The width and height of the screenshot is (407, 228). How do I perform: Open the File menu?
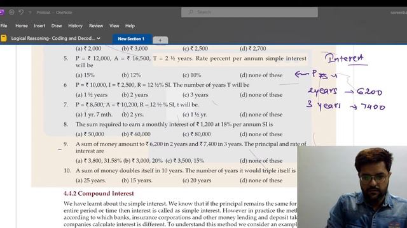4,26
